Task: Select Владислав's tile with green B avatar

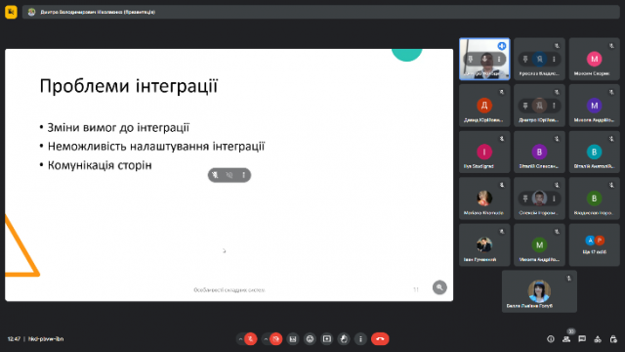Action: pyautogui.click(x=595, y=198)
